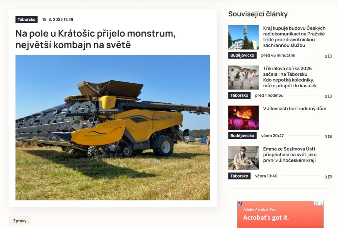Open article V Jílovicích hoří rodinný dům
Image resolution: width=337 pixels, height=228 pixels.
[x=295, y=109]
